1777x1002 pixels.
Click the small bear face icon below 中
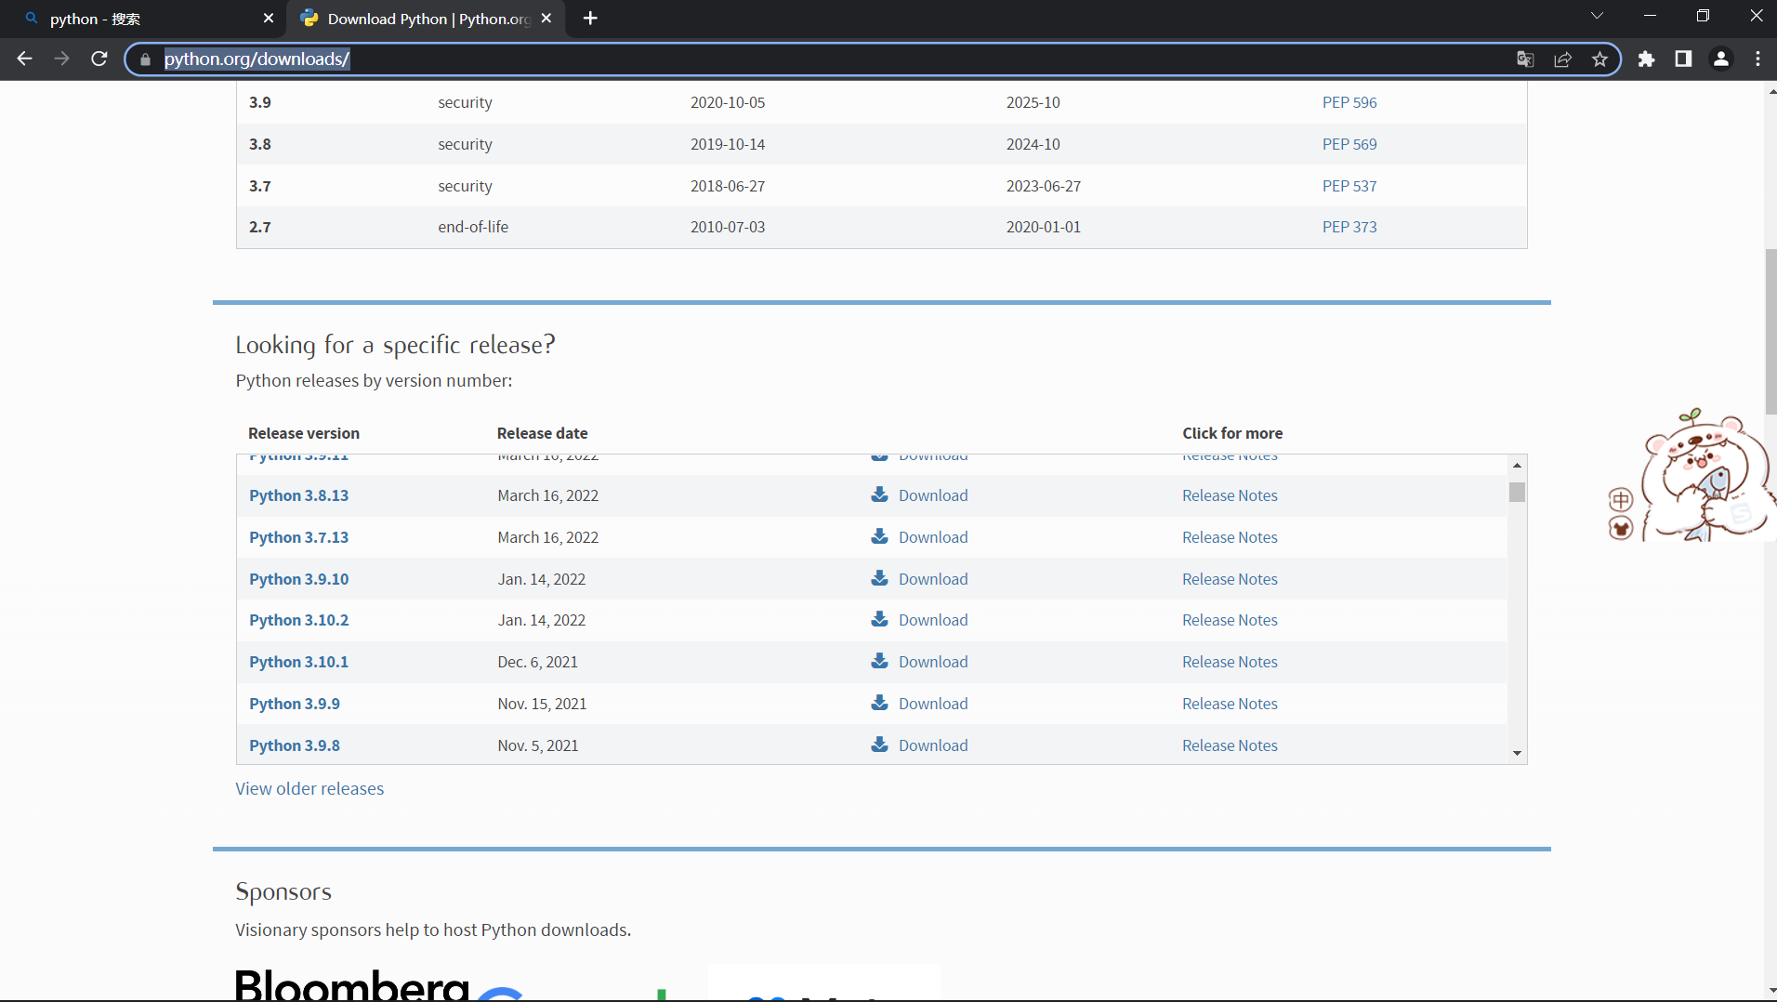click(x=1621, y=529)
